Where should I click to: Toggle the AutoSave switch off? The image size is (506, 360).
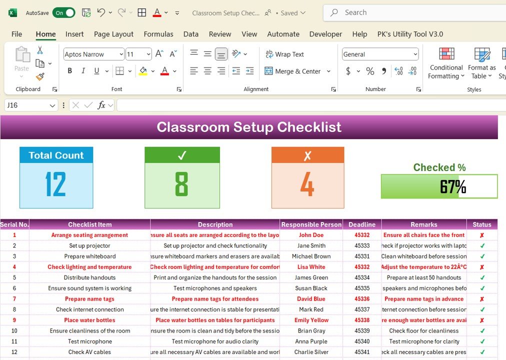(x=63, y=13)
